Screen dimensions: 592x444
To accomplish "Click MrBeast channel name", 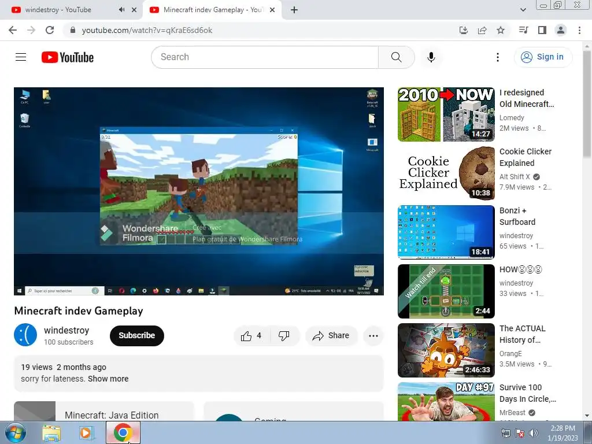I will click(512, 413).
